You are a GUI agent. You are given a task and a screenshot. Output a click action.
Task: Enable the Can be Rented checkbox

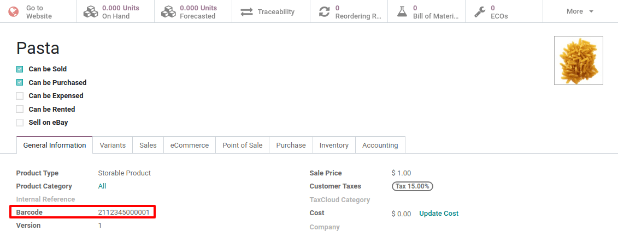20,110
